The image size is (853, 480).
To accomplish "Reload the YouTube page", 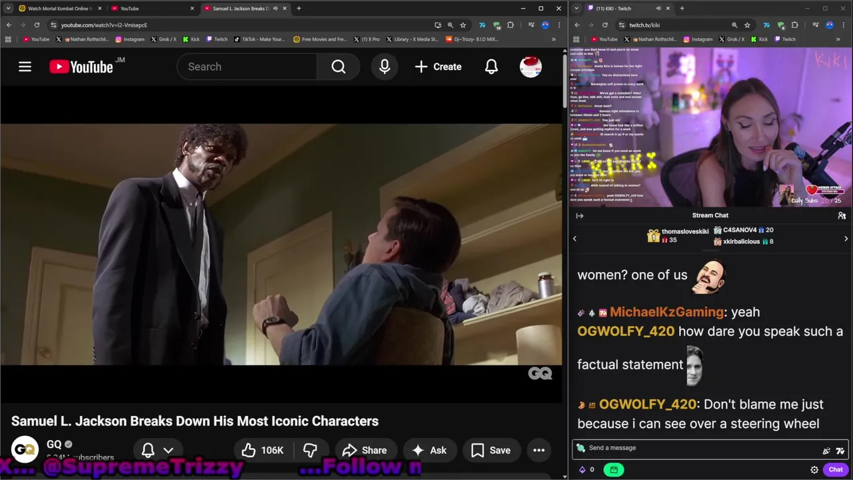I will coord(37,25).
